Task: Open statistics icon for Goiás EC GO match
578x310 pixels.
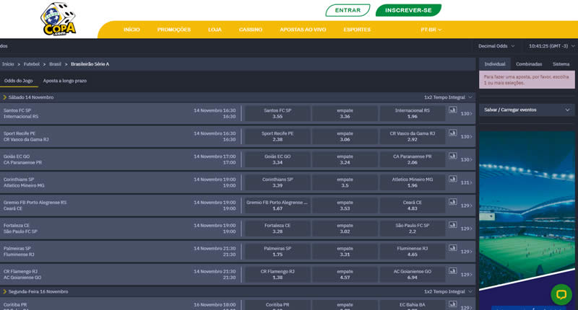Action: pos(453,156)
